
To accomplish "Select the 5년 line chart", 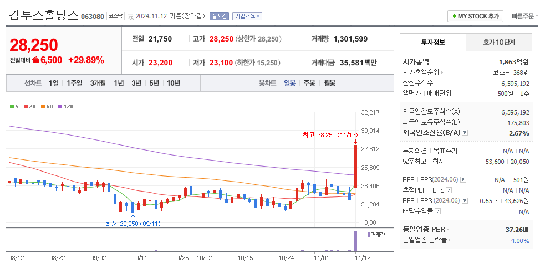I will click(154, 84).
